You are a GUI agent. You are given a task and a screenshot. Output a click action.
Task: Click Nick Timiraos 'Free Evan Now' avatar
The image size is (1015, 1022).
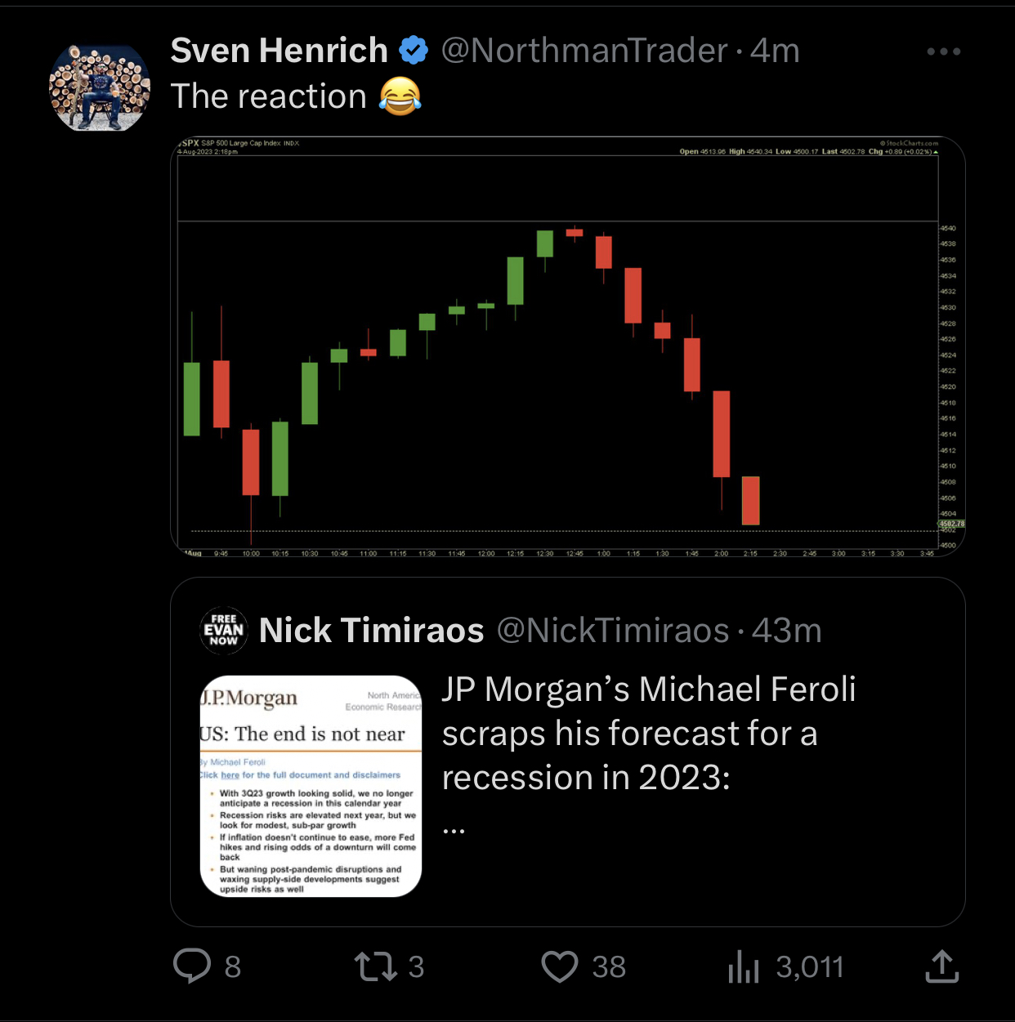coord(224,631)
